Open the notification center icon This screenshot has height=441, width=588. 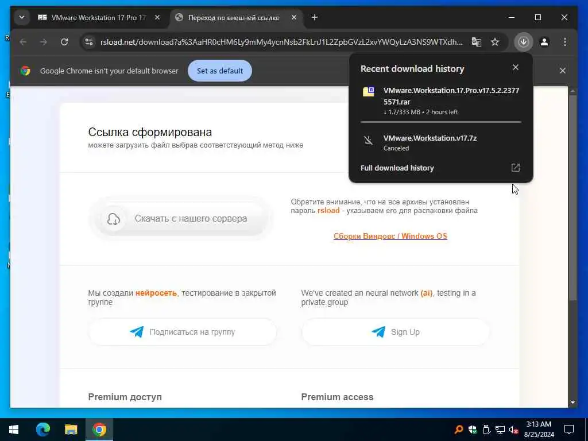pos(569,430)
